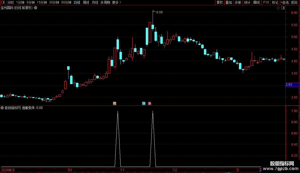
Task: Switch to 分时 intraday view
Action: click(x=11, y=2)
